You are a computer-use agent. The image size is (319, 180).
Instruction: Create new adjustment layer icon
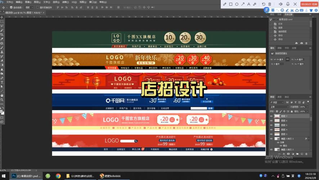coord(293,154)
